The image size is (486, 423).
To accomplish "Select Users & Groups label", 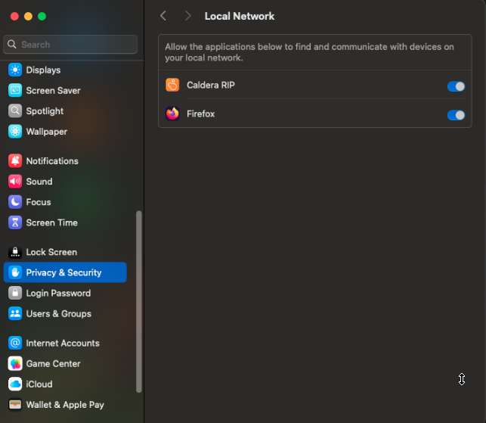I will pos(59,314).
